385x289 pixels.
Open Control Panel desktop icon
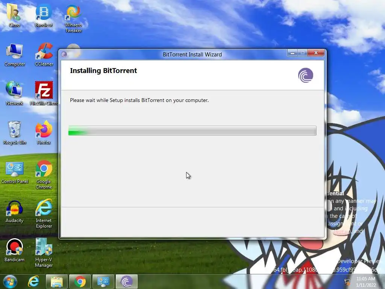coord(15,172)
